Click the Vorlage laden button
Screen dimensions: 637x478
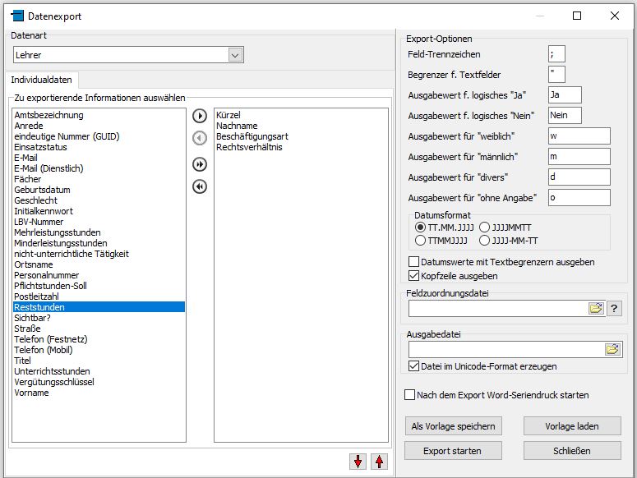click(x=572, y=426)
